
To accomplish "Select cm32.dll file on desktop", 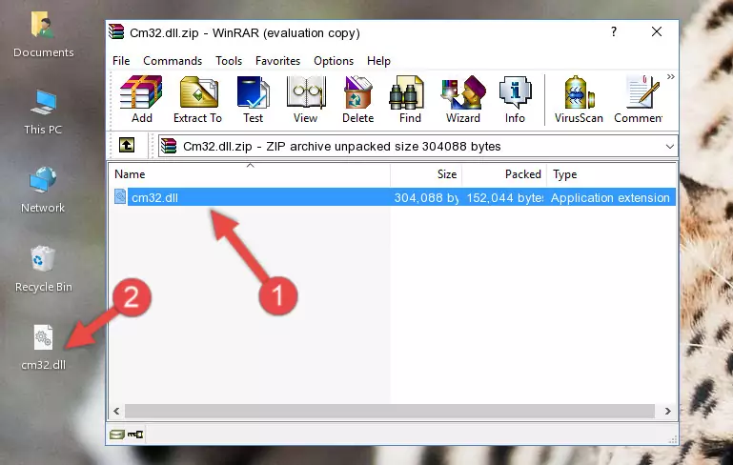I will [x=44, y=348].
